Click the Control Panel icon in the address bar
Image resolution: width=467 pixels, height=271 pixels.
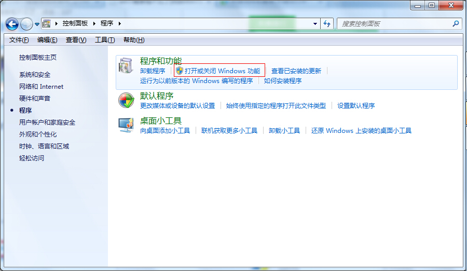(x=47, y=24)
